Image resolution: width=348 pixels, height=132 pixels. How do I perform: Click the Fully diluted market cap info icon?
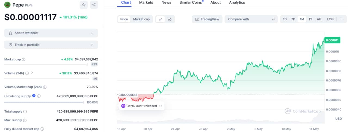coord(42,129)
